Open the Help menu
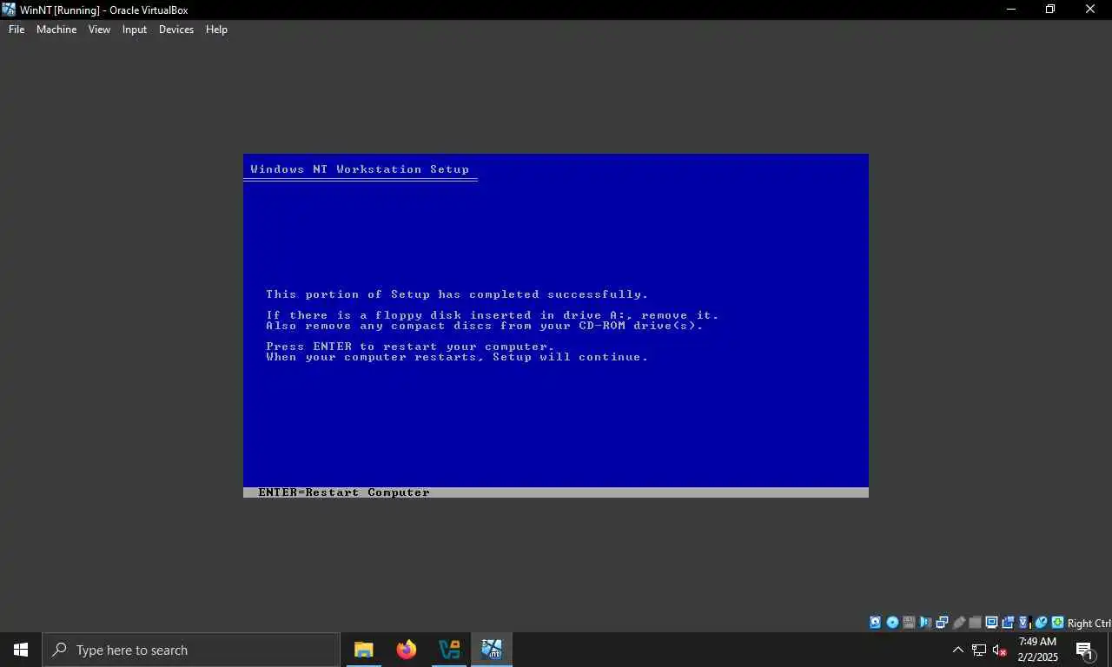The width and height of the screenshot is (1112, 667). [216, 30]
